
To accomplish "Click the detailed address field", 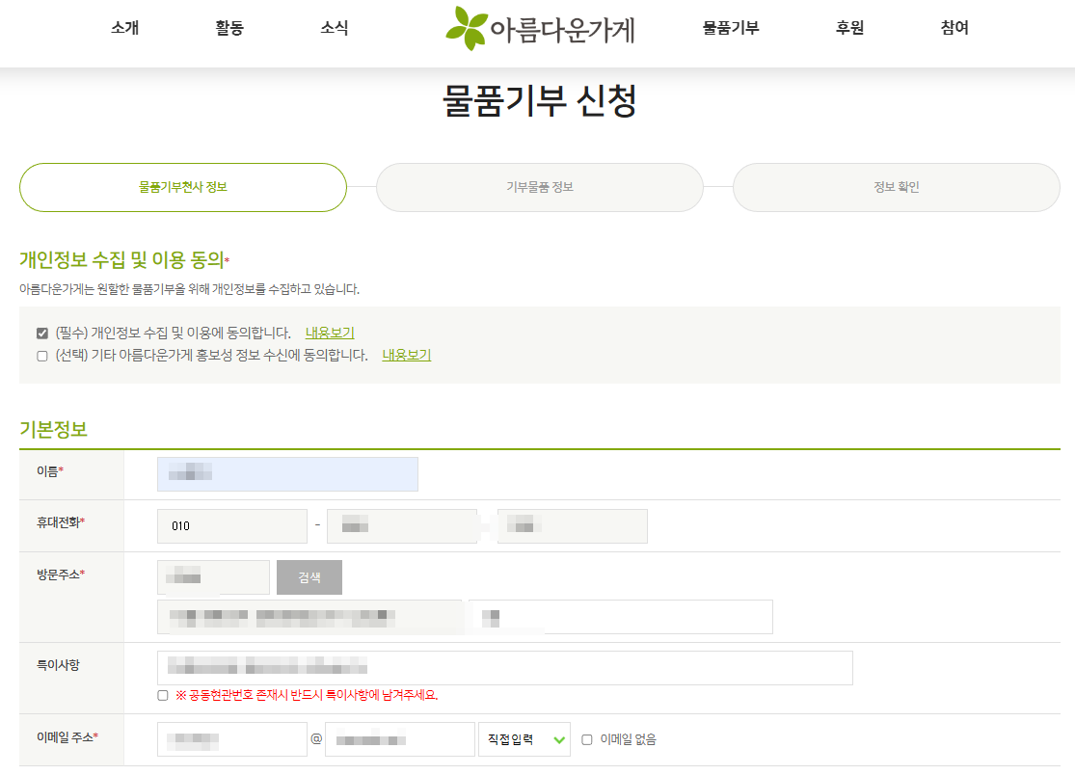I will point(621,617).
